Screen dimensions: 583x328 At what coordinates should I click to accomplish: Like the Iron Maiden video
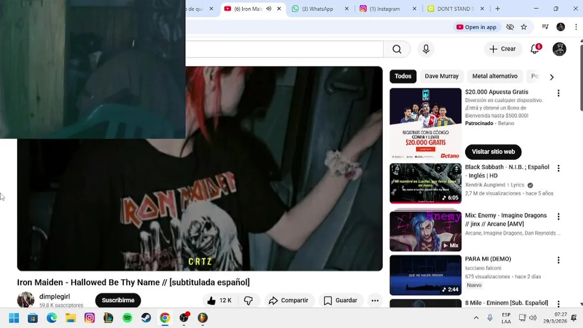(220, 300)
